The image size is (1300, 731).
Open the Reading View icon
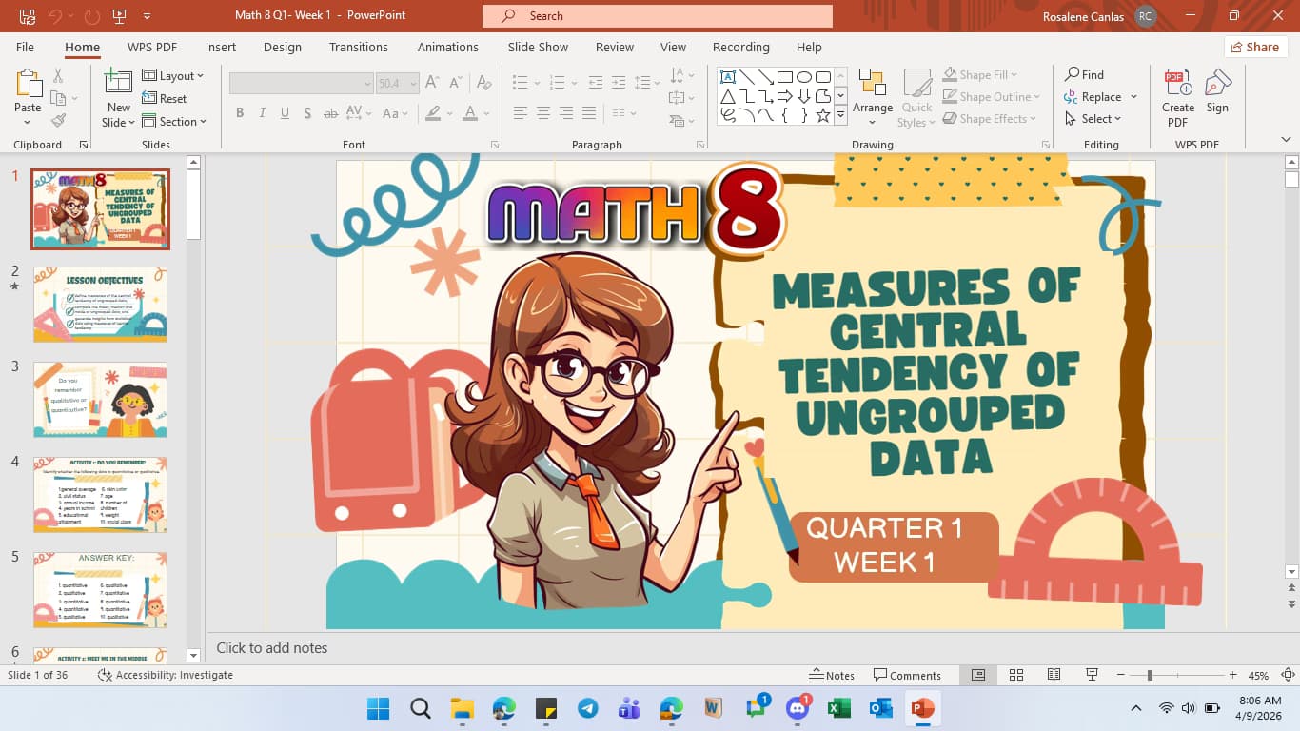point(1054,675)
